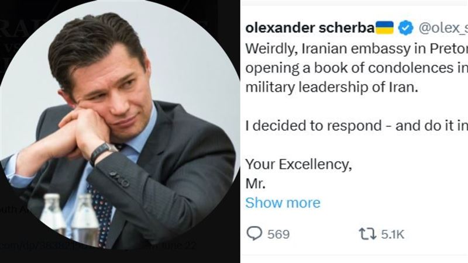Click the 569 reply count

coord(278,234)
